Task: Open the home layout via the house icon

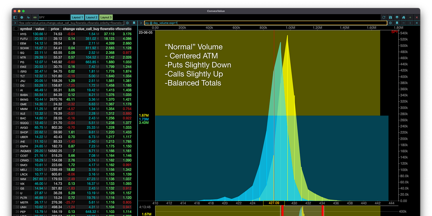Action: 404,17
